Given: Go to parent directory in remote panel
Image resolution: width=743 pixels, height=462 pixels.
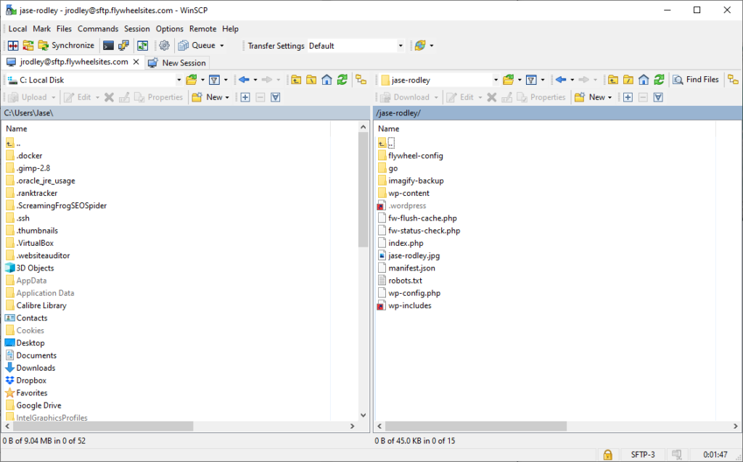Looking at the screenshot, I should (x=613, y=80).
